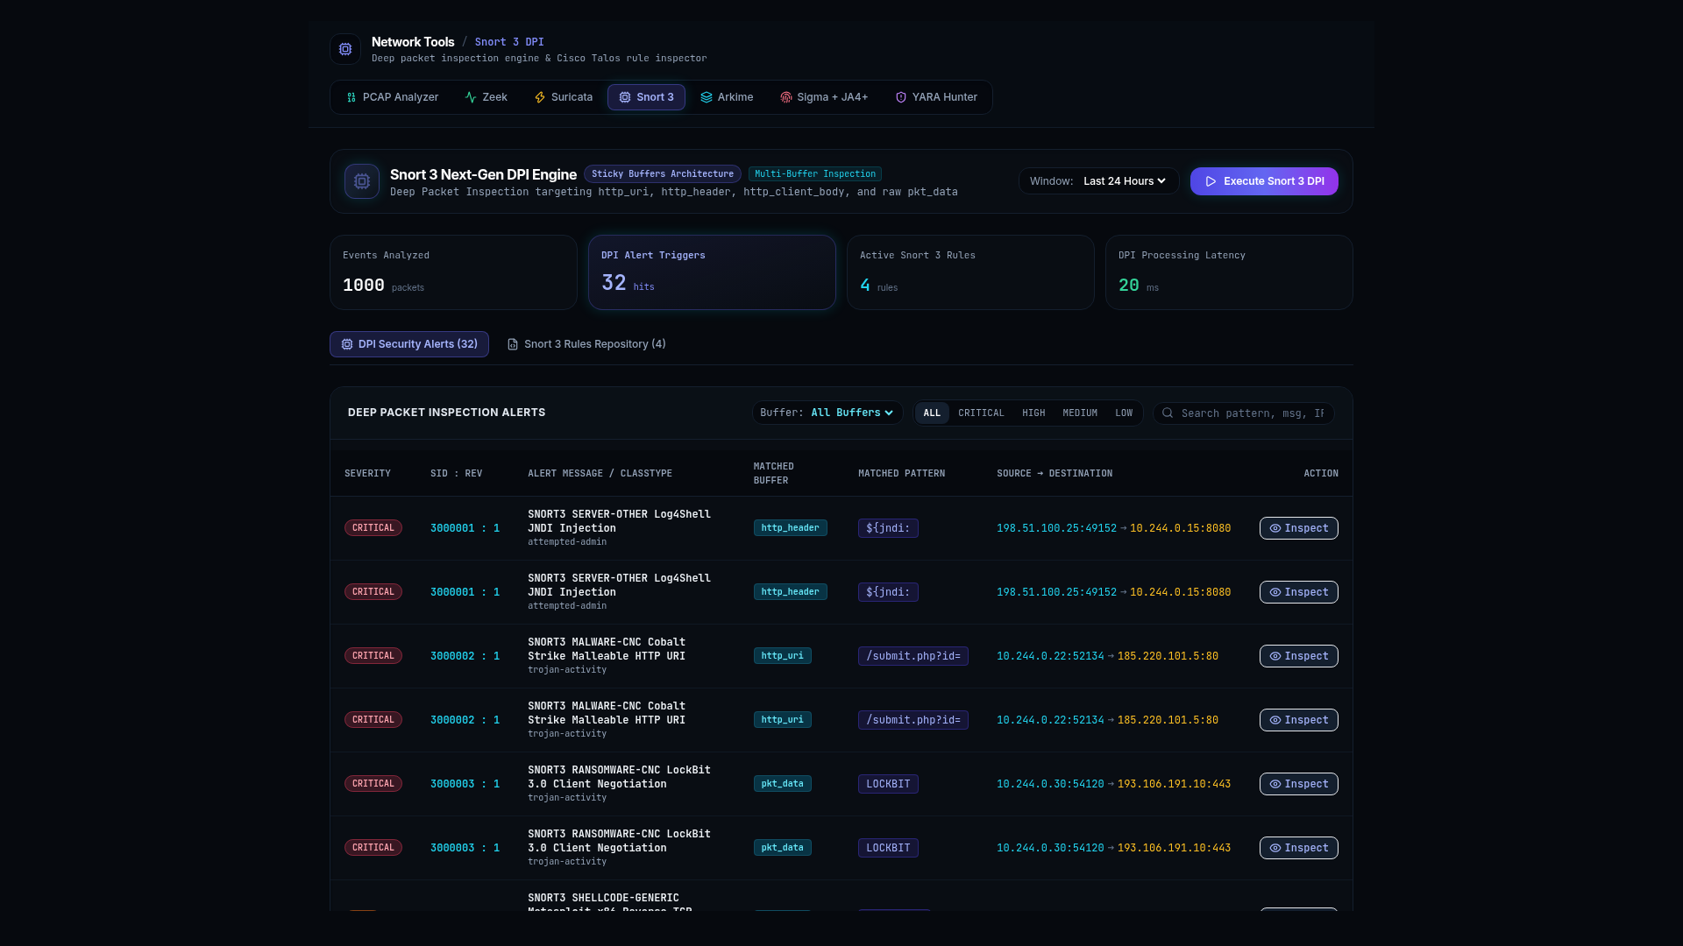Click the first pkt_data buffer tag
1683x946 pixels.
(x=782, y=784)
